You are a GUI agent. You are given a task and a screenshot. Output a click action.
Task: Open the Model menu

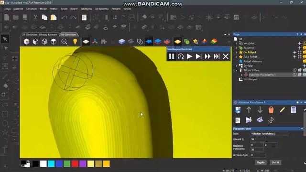coord(44,9)
